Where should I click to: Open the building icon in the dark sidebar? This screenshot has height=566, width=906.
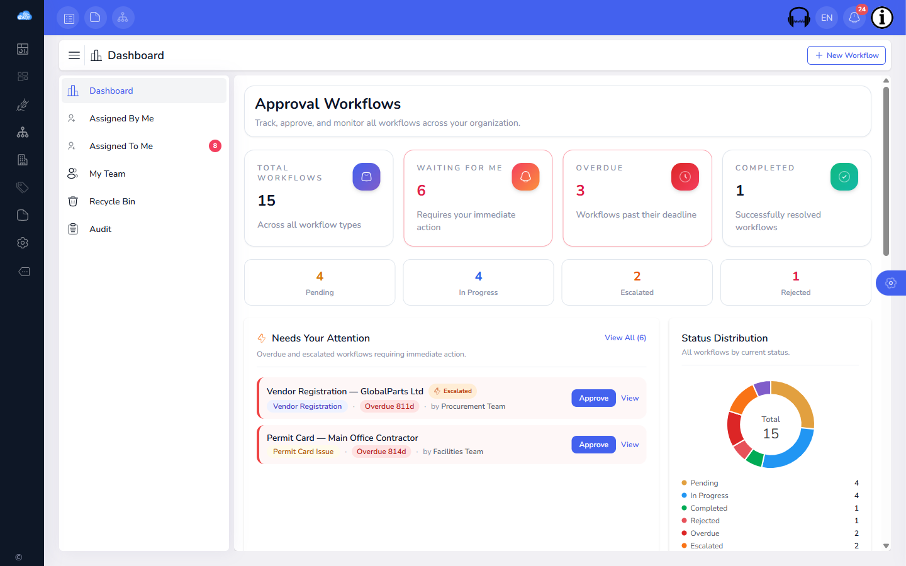(23, 160)
